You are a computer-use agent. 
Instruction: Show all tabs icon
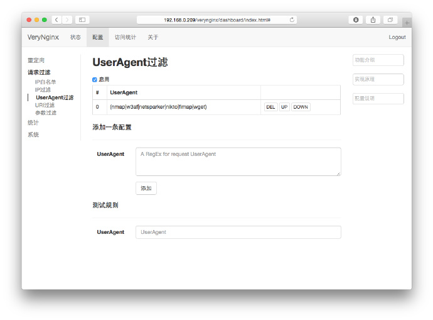pyautogui.click(x=390, y=19)
